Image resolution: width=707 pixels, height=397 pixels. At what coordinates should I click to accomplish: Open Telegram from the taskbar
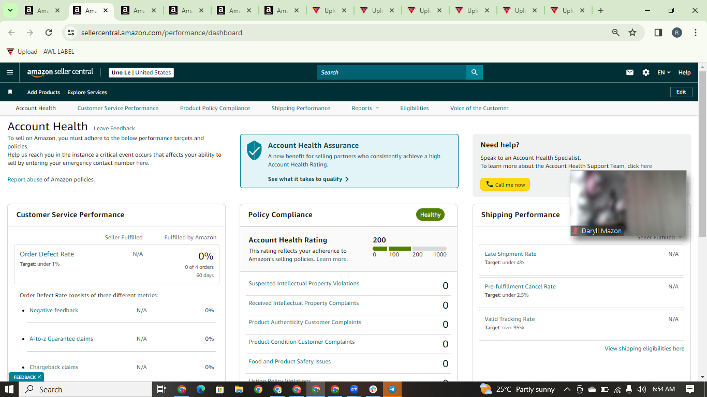point(392,389)
